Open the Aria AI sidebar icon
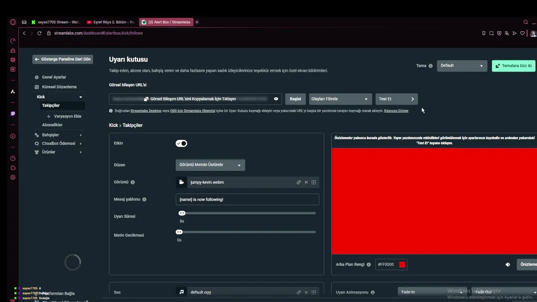537x302 pixels. (x=13, y=91)
